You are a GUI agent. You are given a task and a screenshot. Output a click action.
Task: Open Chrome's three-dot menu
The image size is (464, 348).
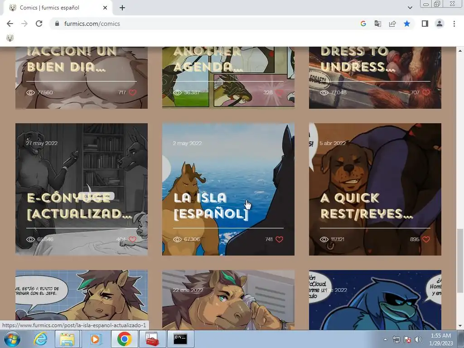point(454,24)
